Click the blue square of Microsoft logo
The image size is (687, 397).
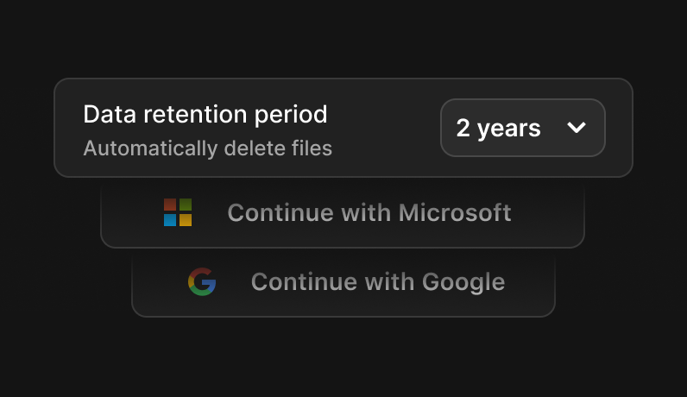click(x=170, y=220)
